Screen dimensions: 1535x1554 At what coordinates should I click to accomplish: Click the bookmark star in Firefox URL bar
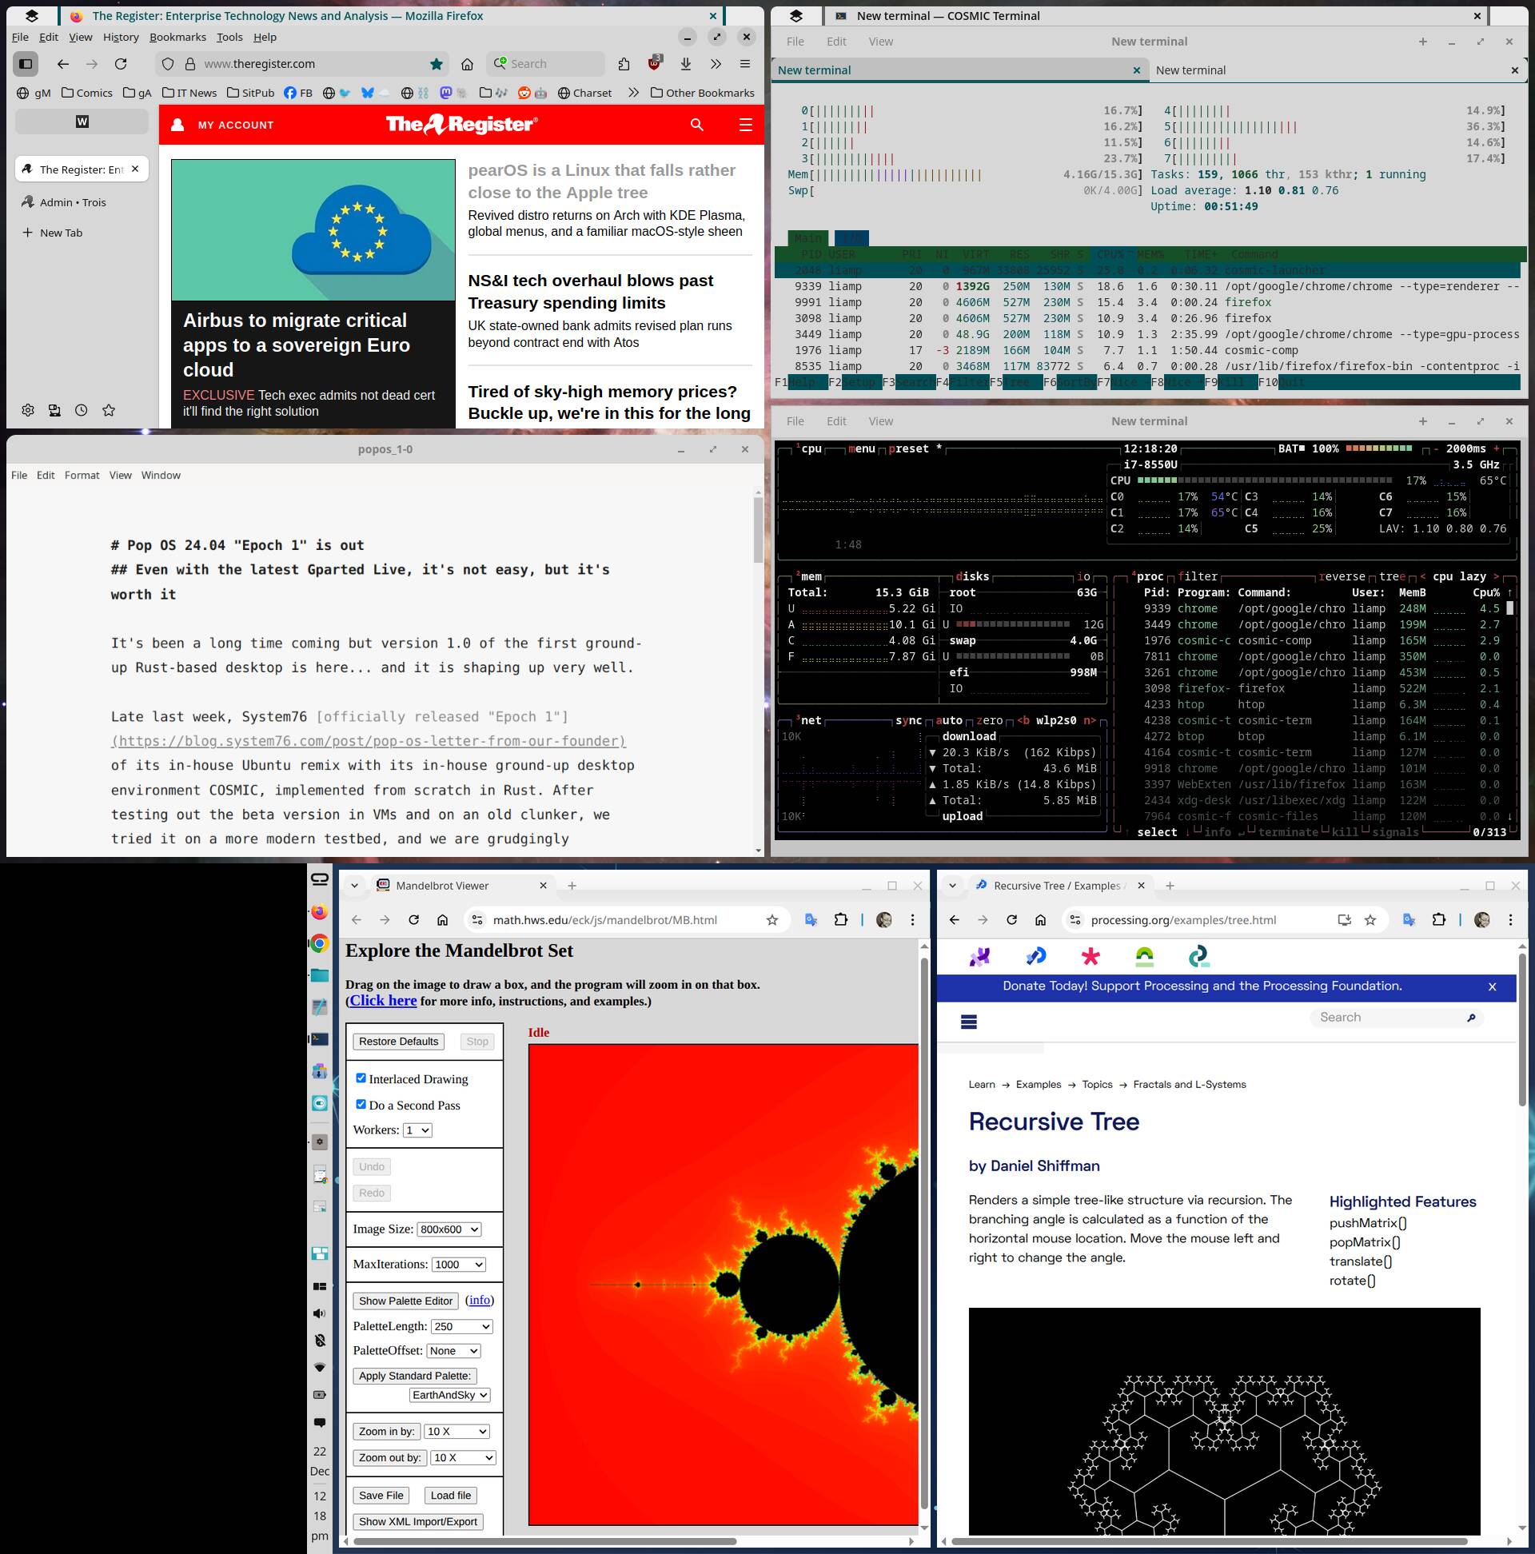pos(436,63)
